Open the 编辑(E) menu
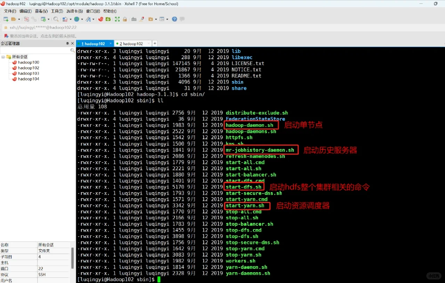Viewport: 445px width, 283px height. (x=25, y=11)
